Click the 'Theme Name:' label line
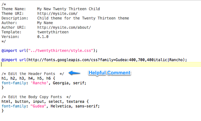The height and width of the screenshot is (121, 201). [14, 9]
